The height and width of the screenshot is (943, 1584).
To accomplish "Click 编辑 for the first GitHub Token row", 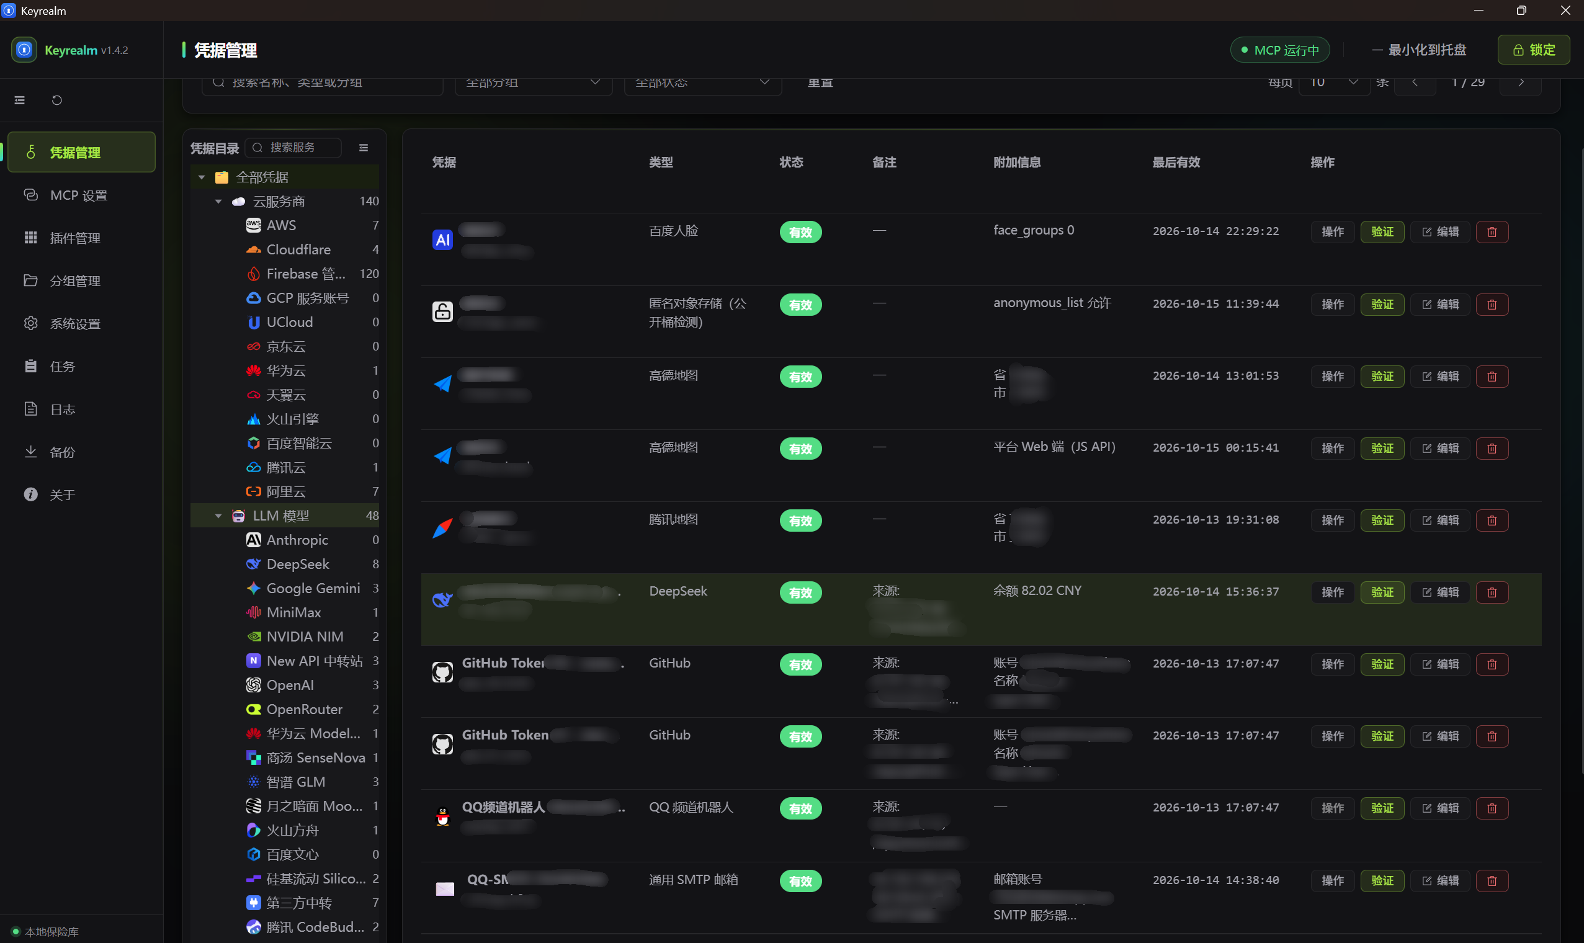I will (1440, 663).
